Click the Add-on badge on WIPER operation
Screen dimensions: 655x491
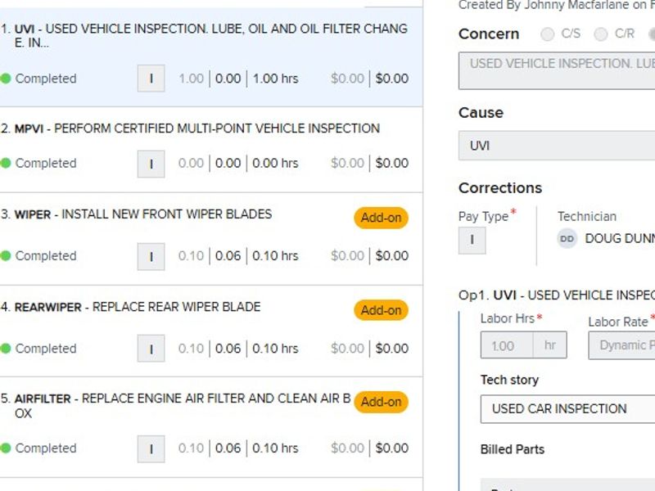(381, 218)
